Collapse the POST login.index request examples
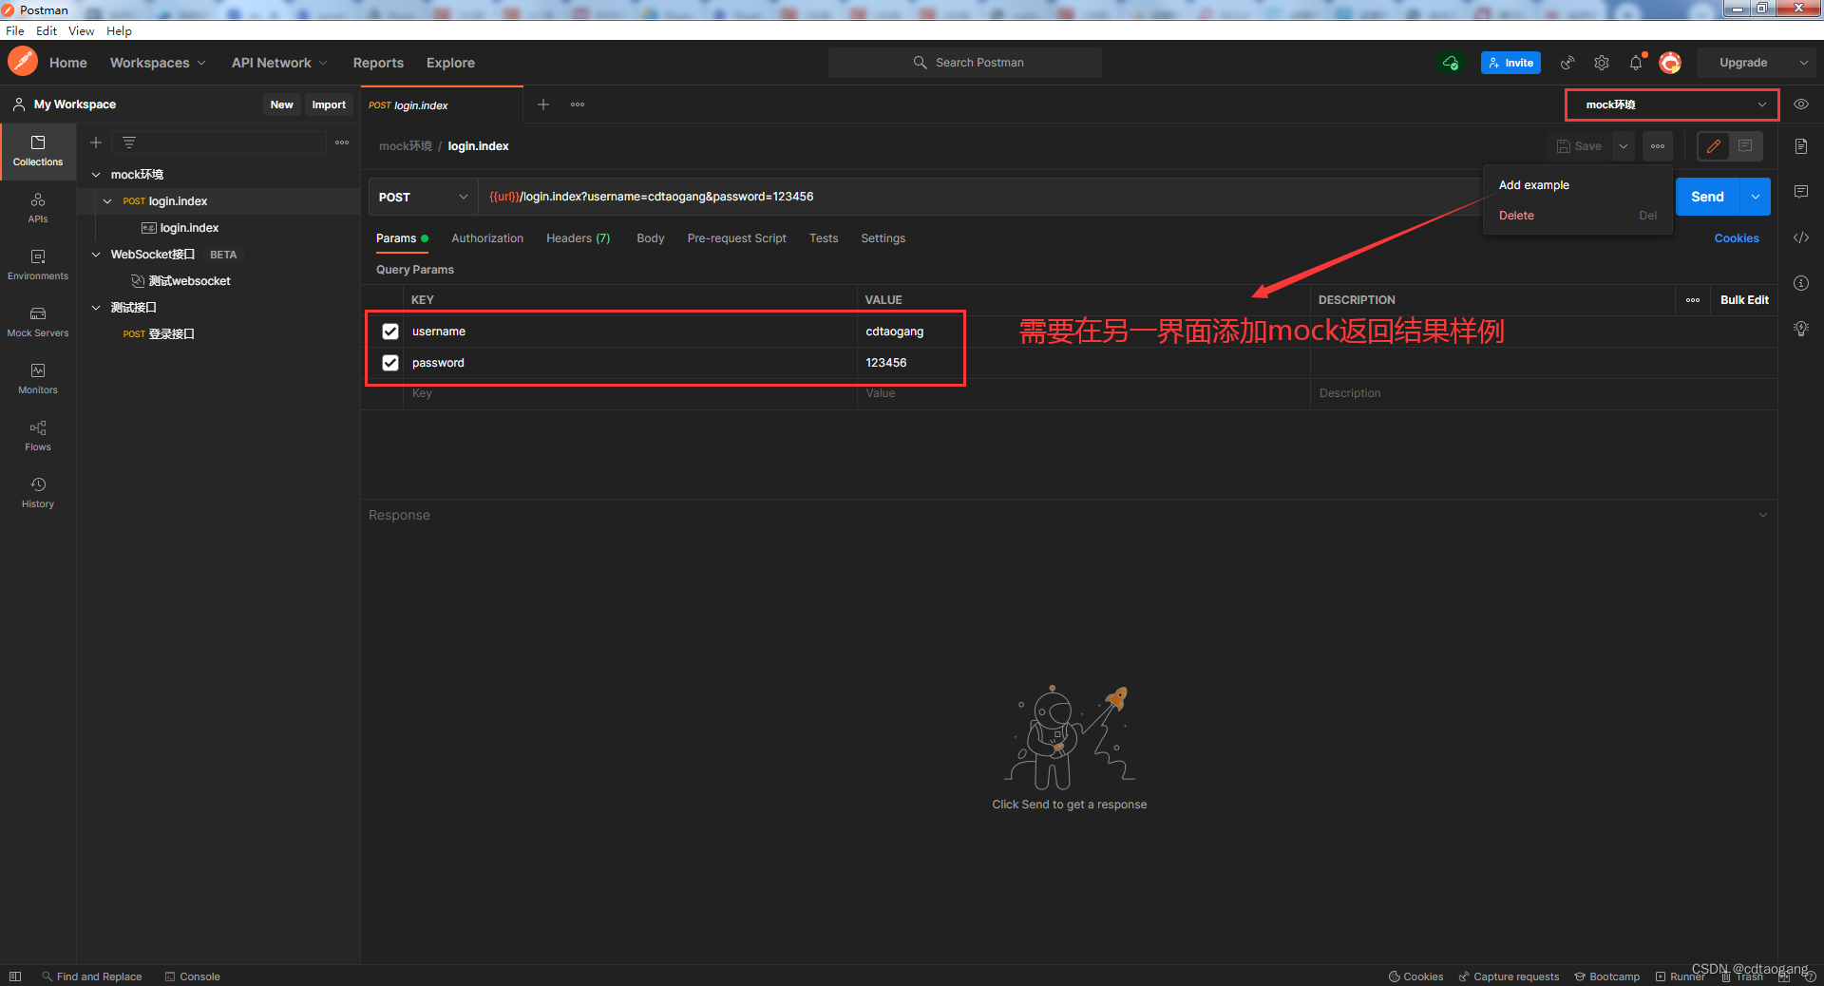The image size is (1824, 986). 107,201
